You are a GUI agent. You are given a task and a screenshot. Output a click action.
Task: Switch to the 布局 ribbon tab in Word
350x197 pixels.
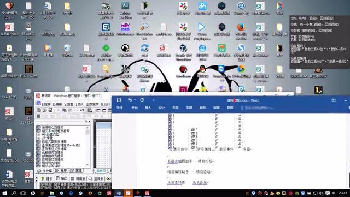click(176, 108)
